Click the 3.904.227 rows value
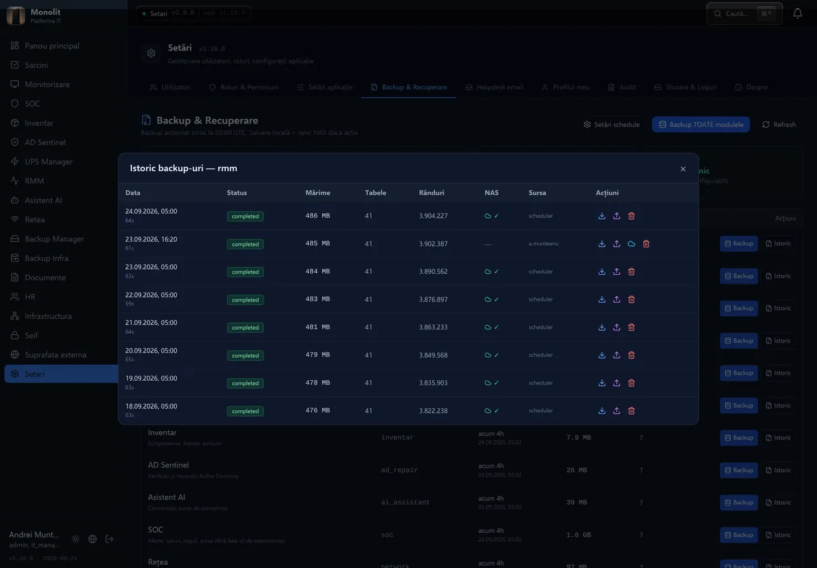 433,216
